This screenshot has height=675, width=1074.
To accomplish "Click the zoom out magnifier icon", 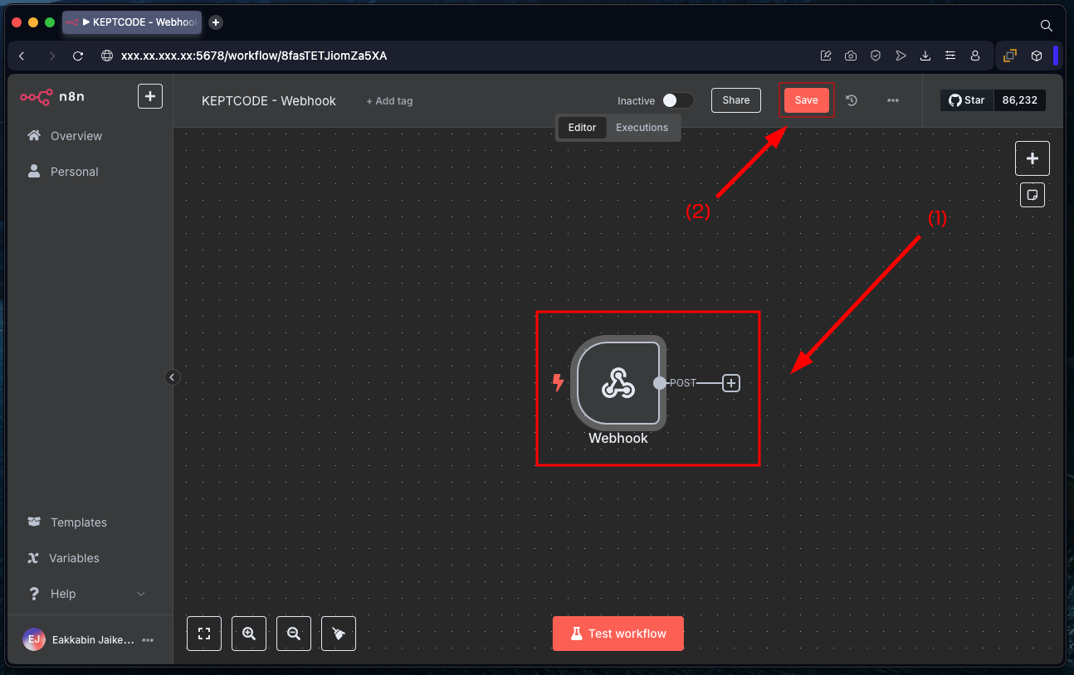I will point(294,634).
